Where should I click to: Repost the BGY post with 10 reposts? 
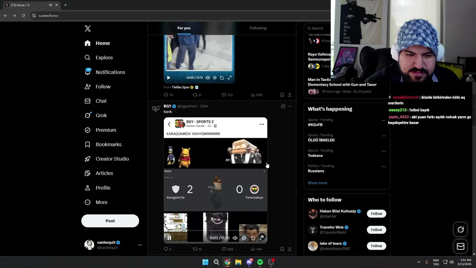click(x=197, y=249)
